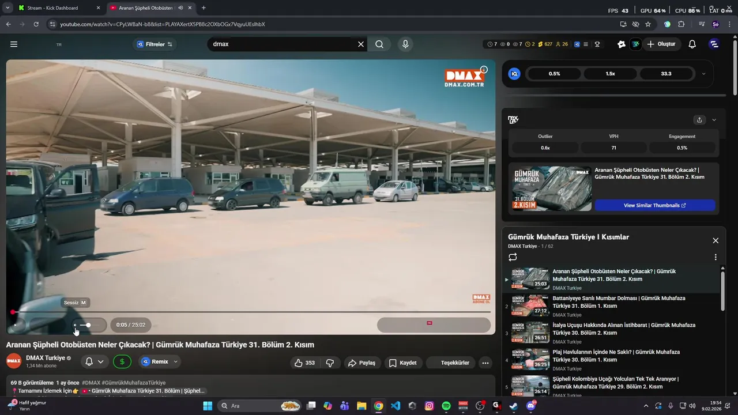
Task: Play the video with the play button
Action: (16, 325)
